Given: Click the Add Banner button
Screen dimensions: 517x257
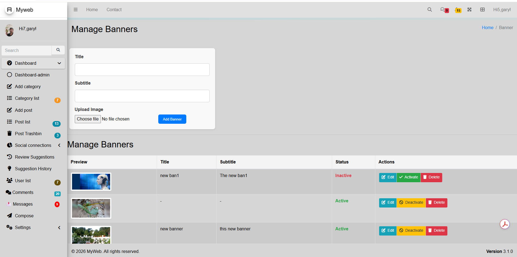Looking at the screenshot, I should pos(172,119).
